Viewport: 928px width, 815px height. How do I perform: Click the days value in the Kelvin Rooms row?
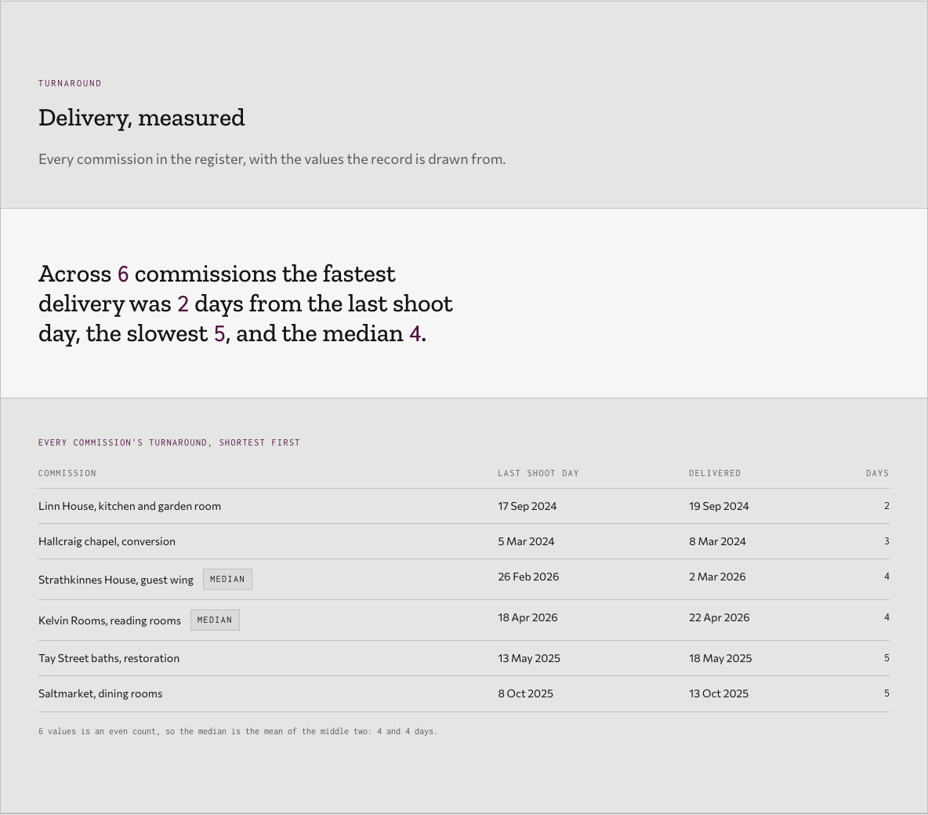click(886, 617)
